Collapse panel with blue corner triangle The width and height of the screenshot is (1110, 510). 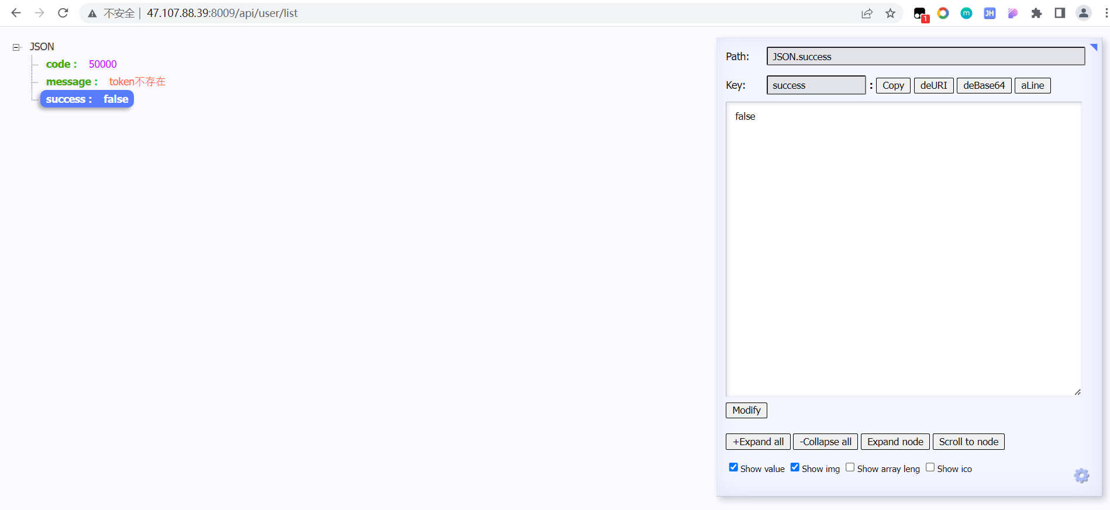[1094, 47]
